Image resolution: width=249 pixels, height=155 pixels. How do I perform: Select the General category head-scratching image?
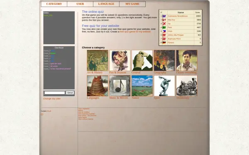coord(142,60)
